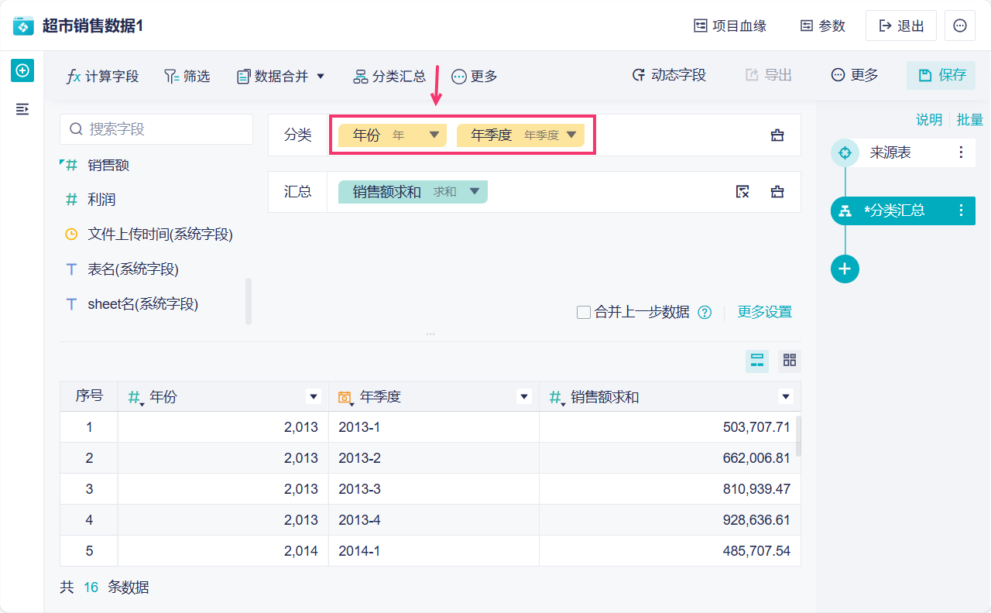
Task: Clear the summary fields with the clear icon
Action: (x=742, y=192)
